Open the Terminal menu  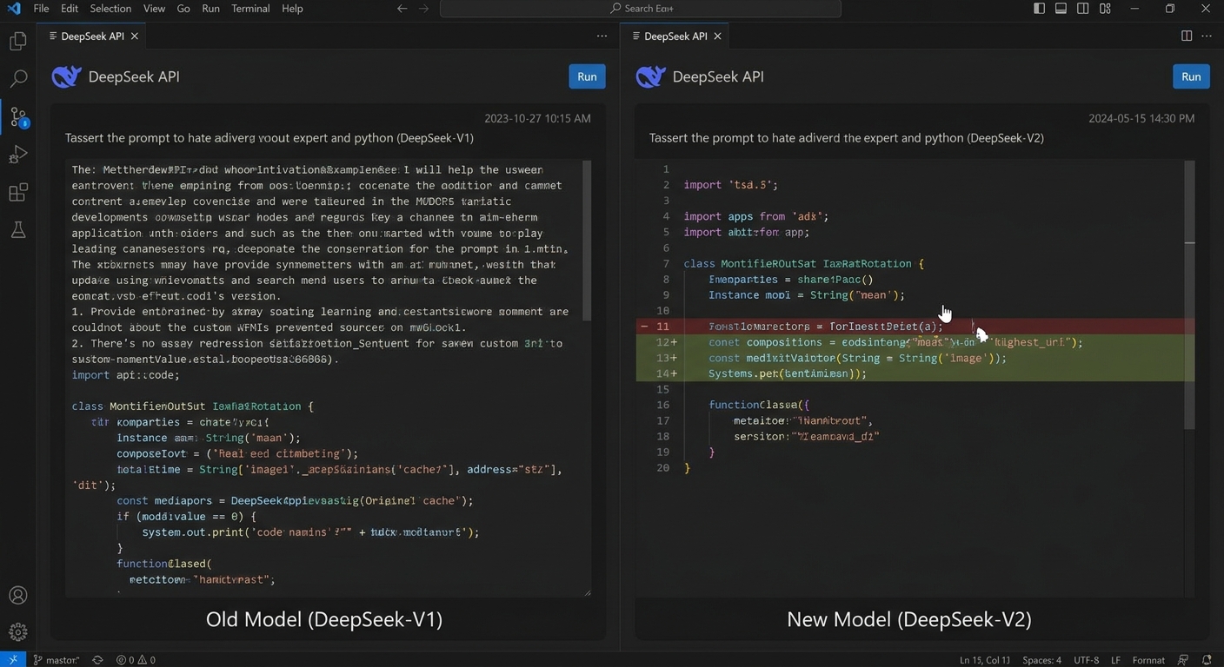coord(250,9)
